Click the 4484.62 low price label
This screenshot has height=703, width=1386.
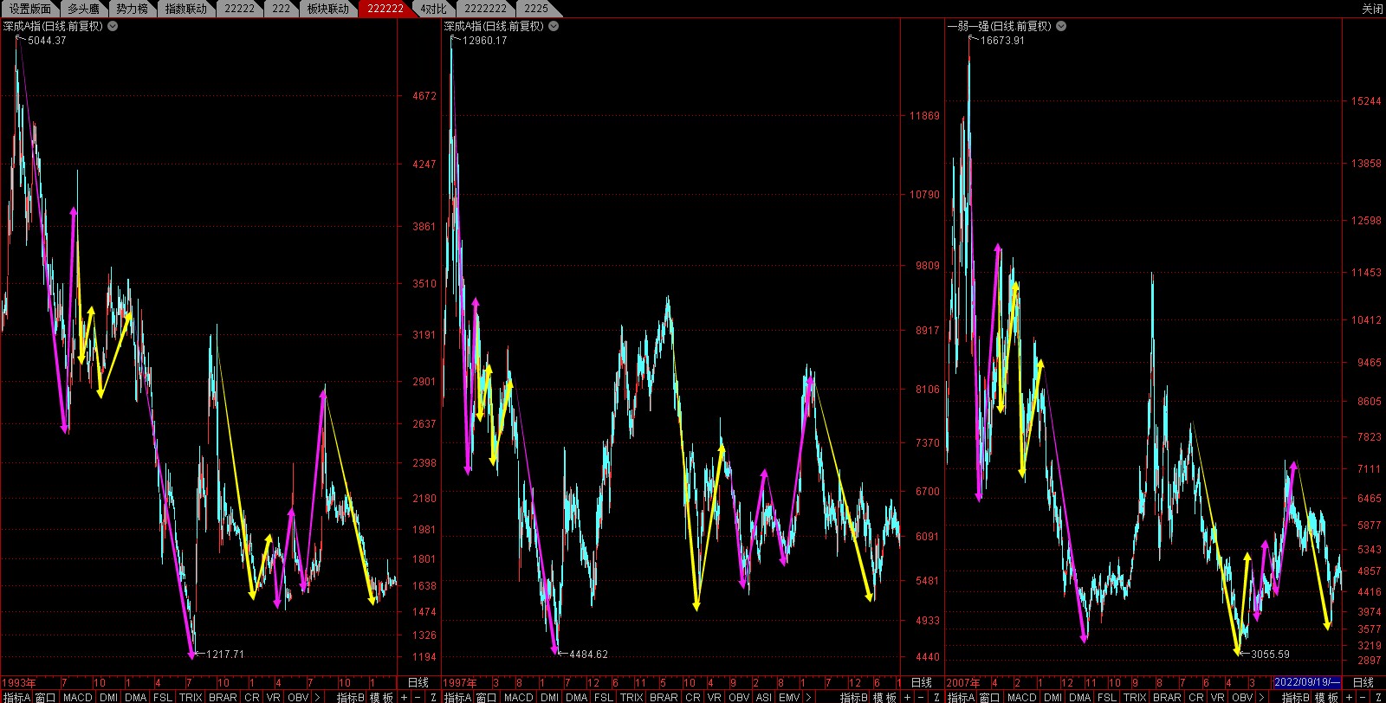(x=589, y=655)
